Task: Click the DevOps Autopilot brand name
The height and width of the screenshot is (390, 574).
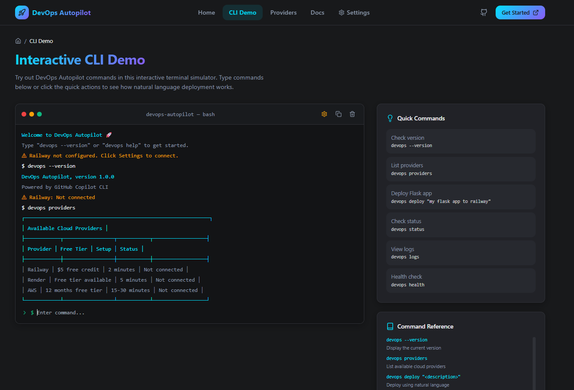Action: (62, 12)
